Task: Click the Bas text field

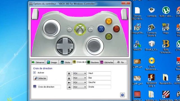Action: [99, 78]
